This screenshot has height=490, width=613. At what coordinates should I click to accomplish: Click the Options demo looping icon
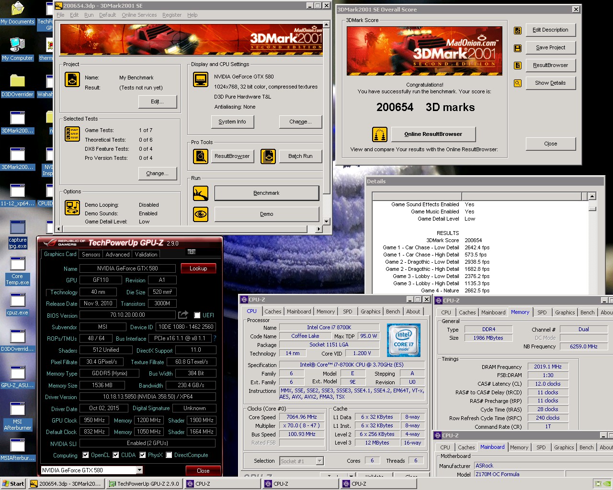coord(72,208)
